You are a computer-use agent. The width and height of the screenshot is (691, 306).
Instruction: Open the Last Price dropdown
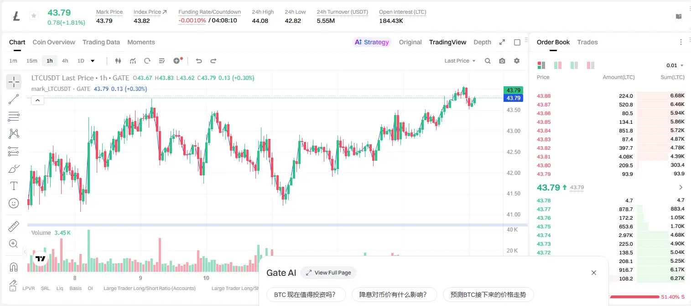(460, 61)
